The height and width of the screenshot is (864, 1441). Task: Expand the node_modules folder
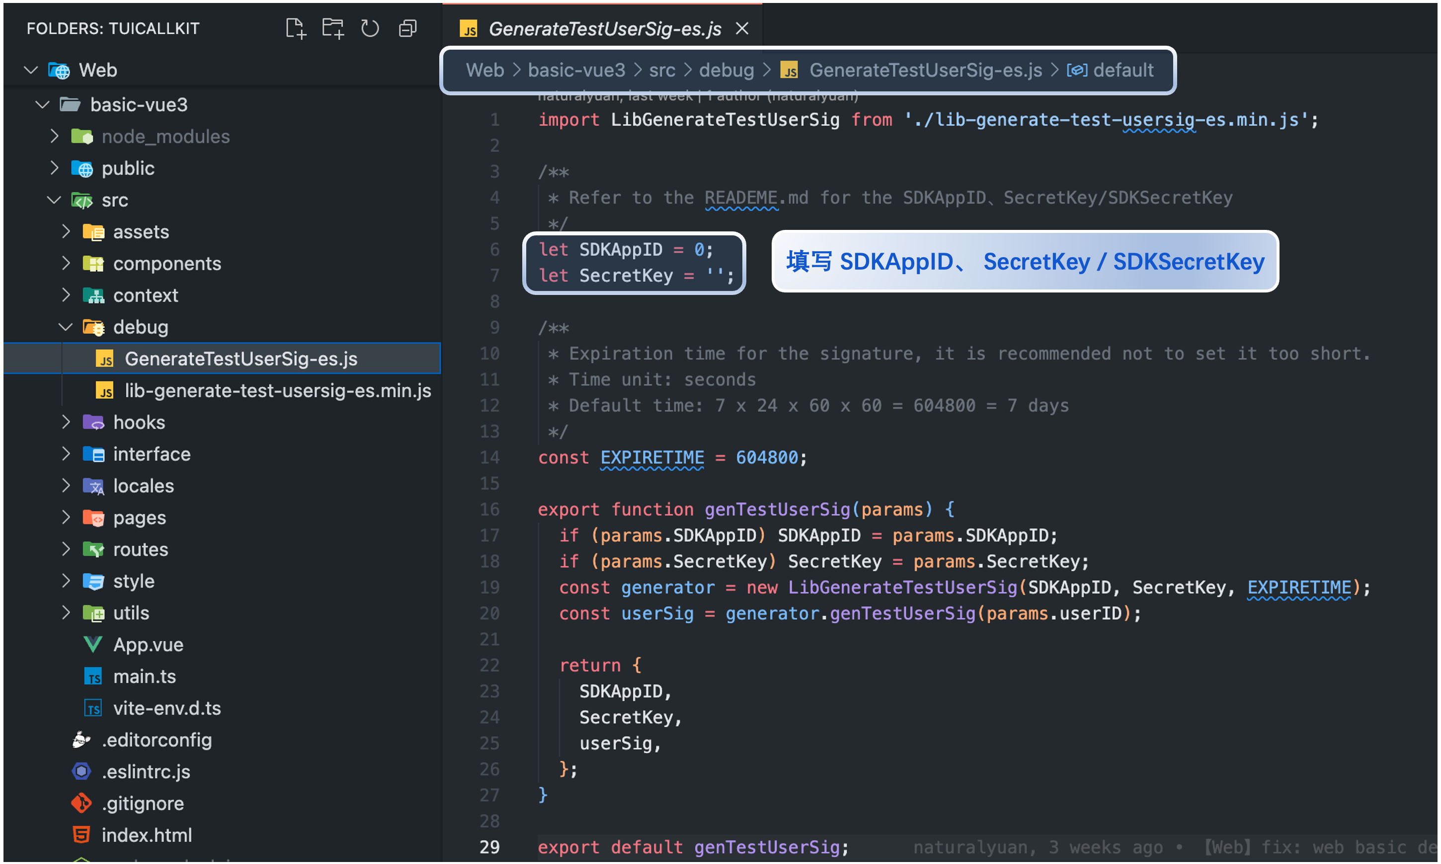[x=54, y=136]
